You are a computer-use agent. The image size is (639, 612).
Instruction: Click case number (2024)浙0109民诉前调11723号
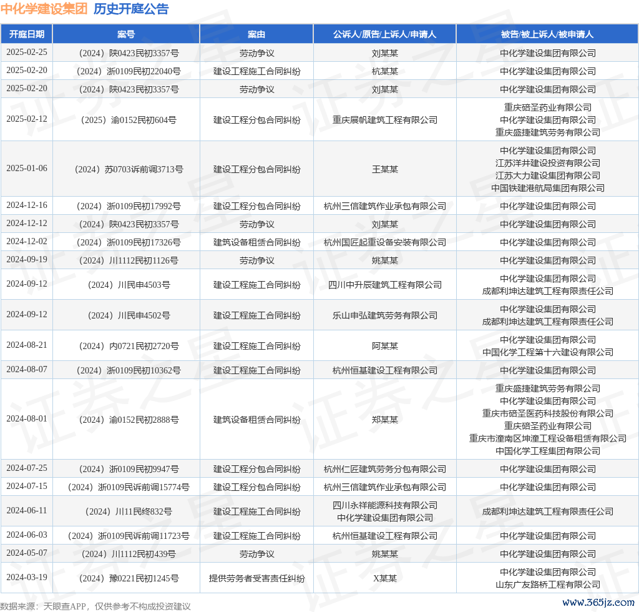129,536
